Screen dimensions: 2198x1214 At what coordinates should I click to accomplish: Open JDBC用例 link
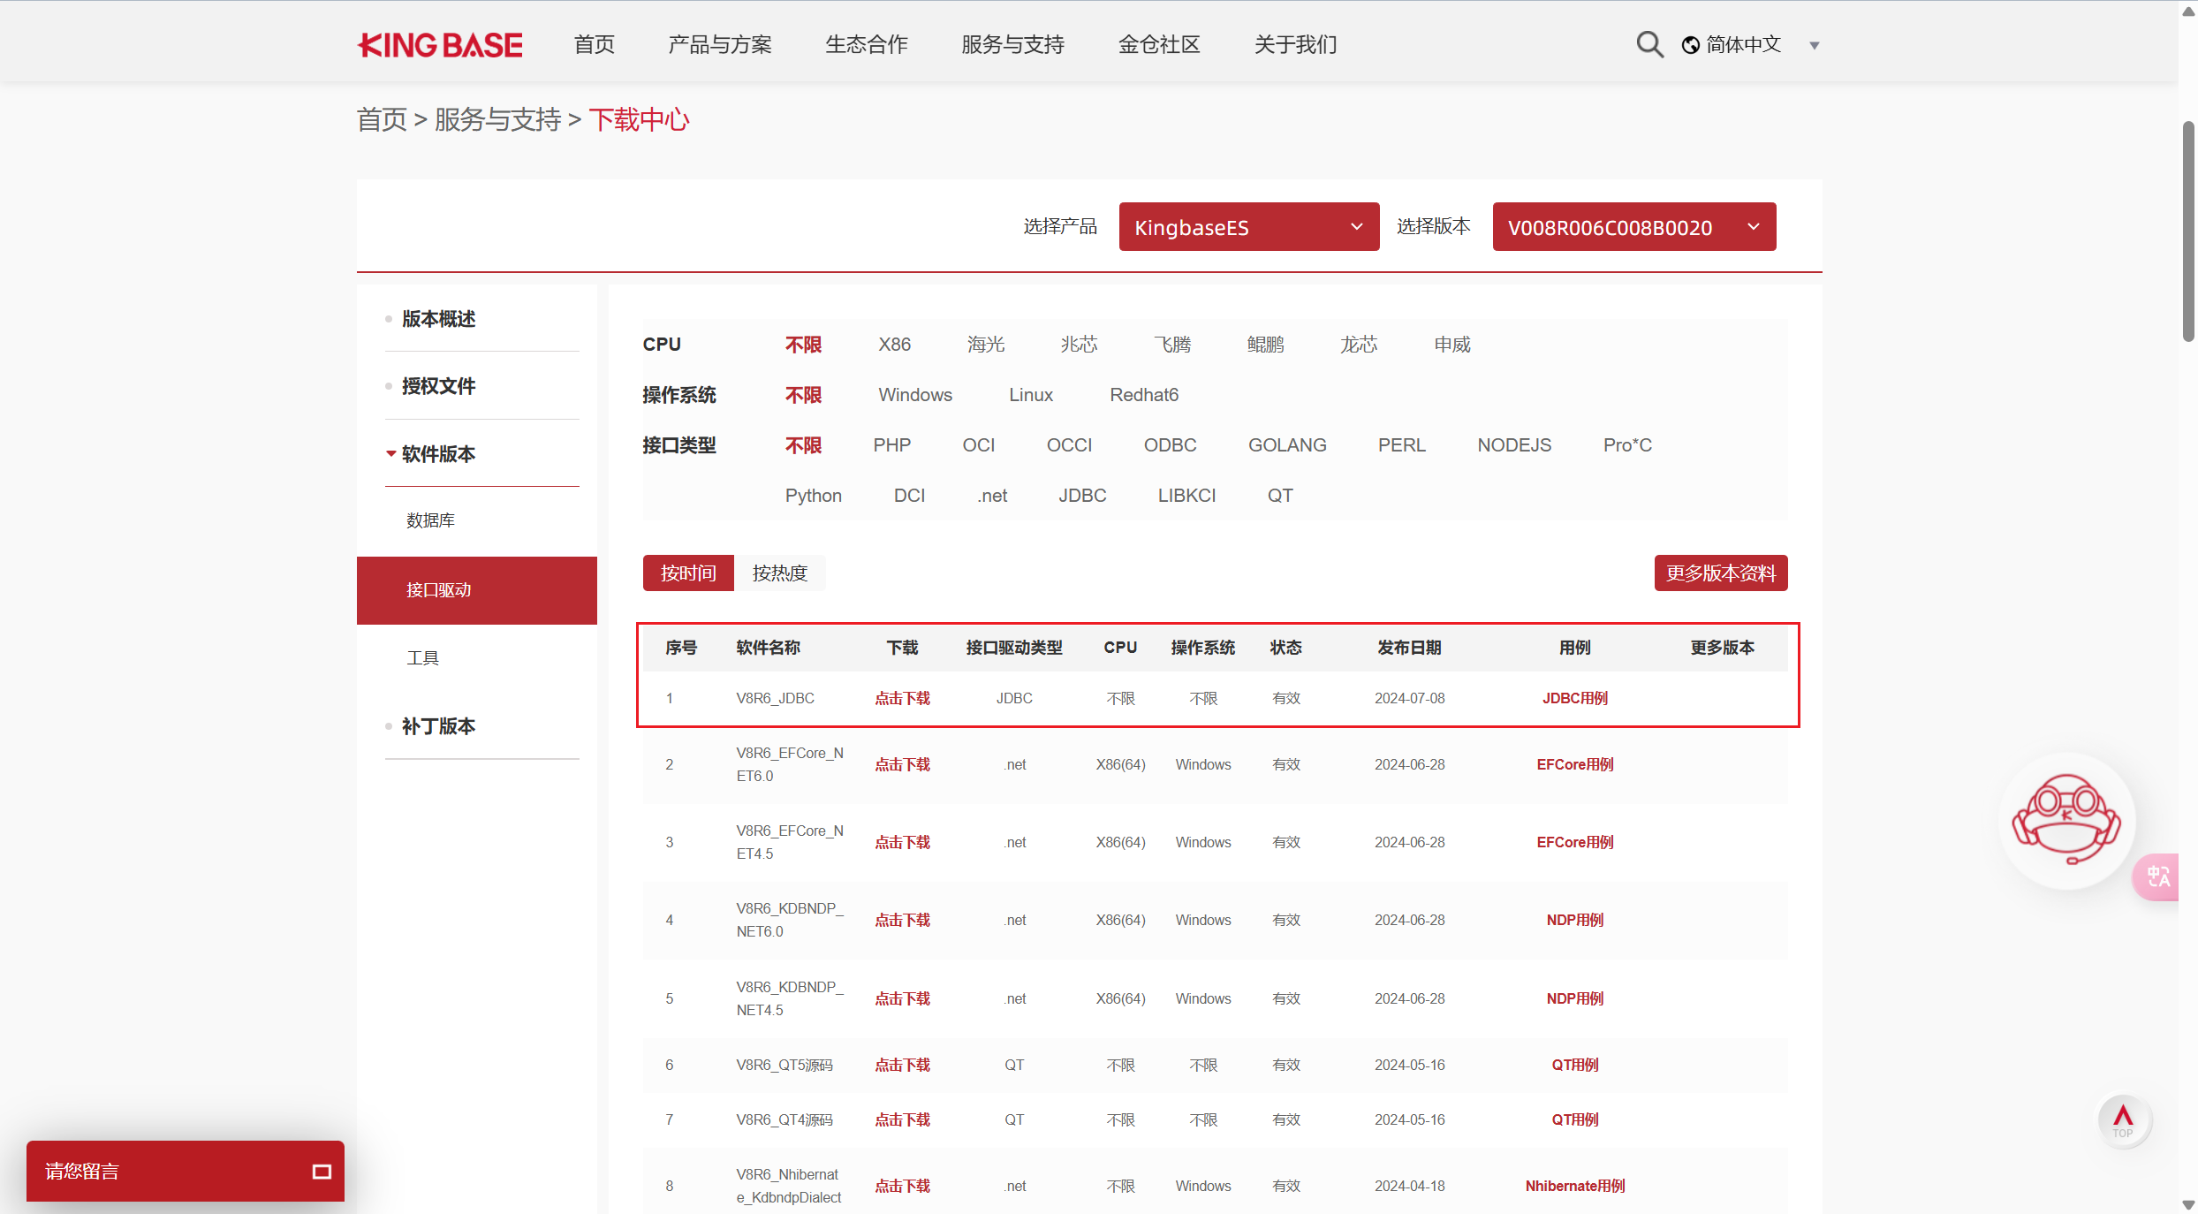(1574, 698)
